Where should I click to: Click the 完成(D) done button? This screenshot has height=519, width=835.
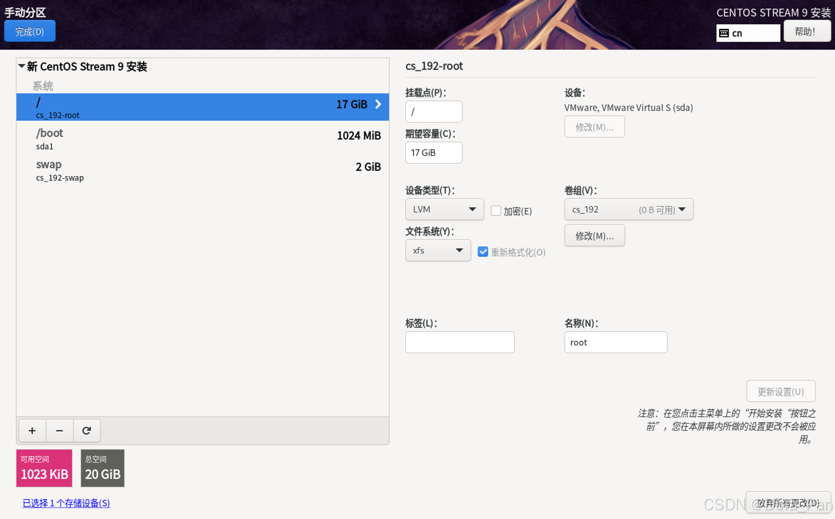[x=30, y=31]
